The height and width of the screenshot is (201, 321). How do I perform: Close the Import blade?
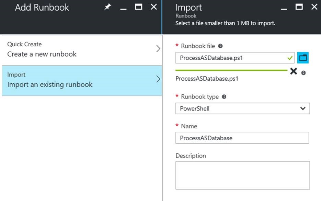pos(314,7)
